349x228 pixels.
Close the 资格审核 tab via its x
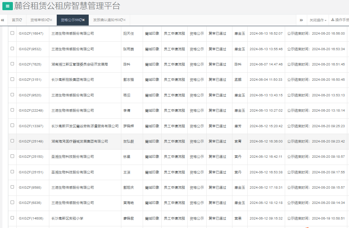click(x=51, y=20)
